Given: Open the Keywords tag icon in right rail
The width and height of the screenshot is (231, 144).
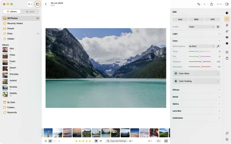Looking at the screenshot, I should [227, 133].
